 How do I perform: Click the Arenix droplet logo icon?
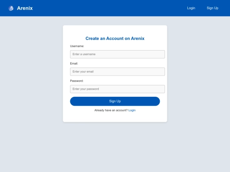click(x=11, y=8)
